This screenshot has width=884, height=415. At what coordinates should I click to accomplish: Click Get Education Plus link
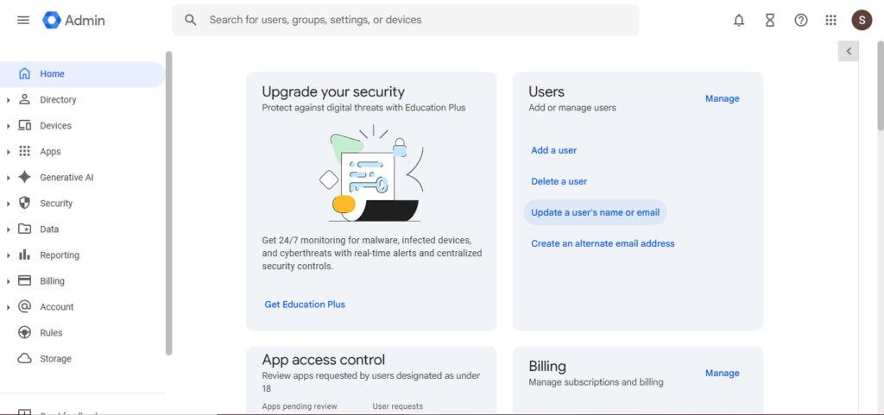pyautogui.click(x=305, y=305)
